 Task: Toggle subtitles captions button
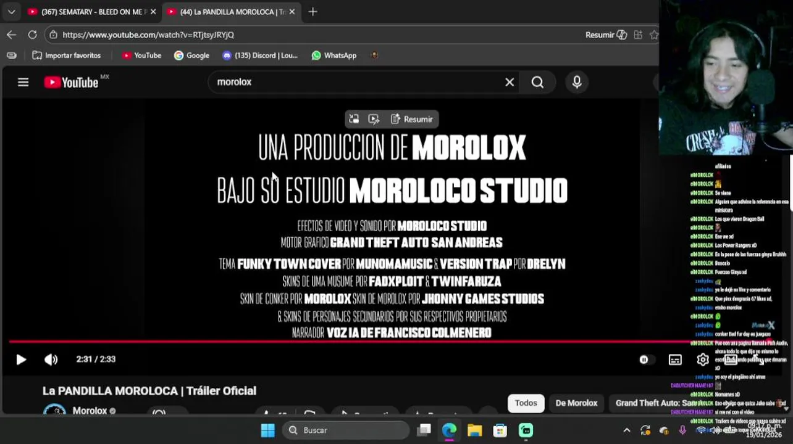click(x=675, y=360)
